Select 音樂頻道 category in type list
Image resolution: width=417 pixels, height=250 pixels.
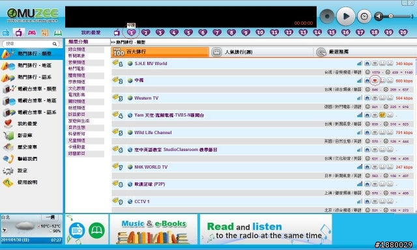coord(77,62)
